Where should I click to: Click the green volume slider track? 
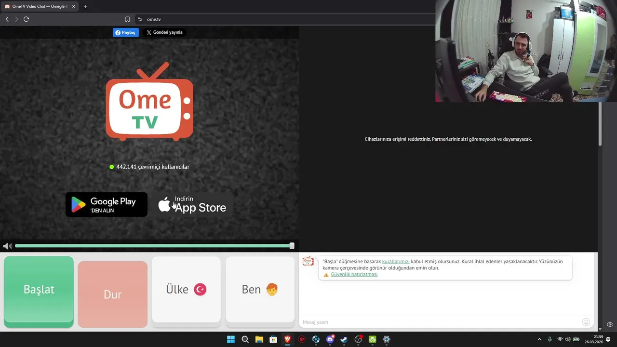point(152,246)
